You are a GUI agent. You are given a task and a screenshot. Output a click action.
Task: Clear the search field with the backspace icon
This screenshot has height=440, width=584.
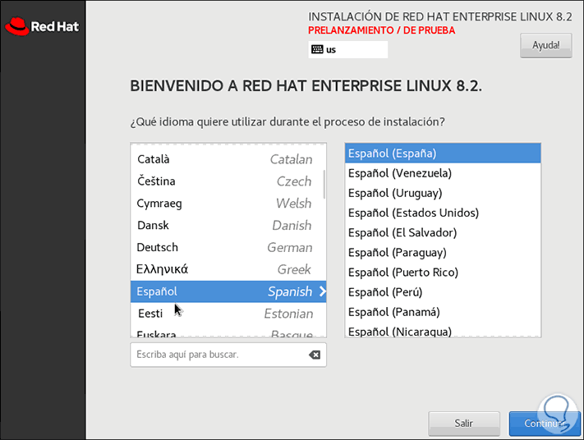coord(315,355)
